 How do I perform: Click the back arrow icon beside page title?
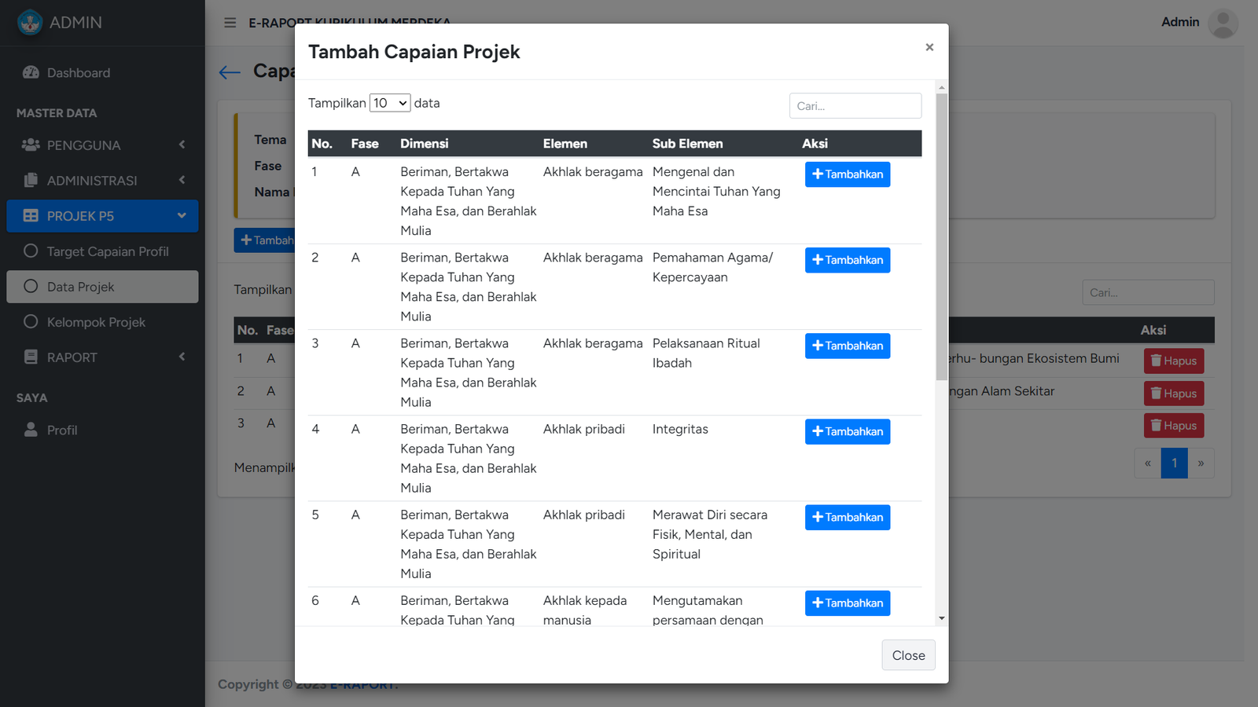[230, 72]
